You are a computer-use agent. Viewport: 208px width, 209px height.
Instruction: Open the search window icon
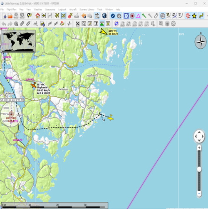(84, 24)
